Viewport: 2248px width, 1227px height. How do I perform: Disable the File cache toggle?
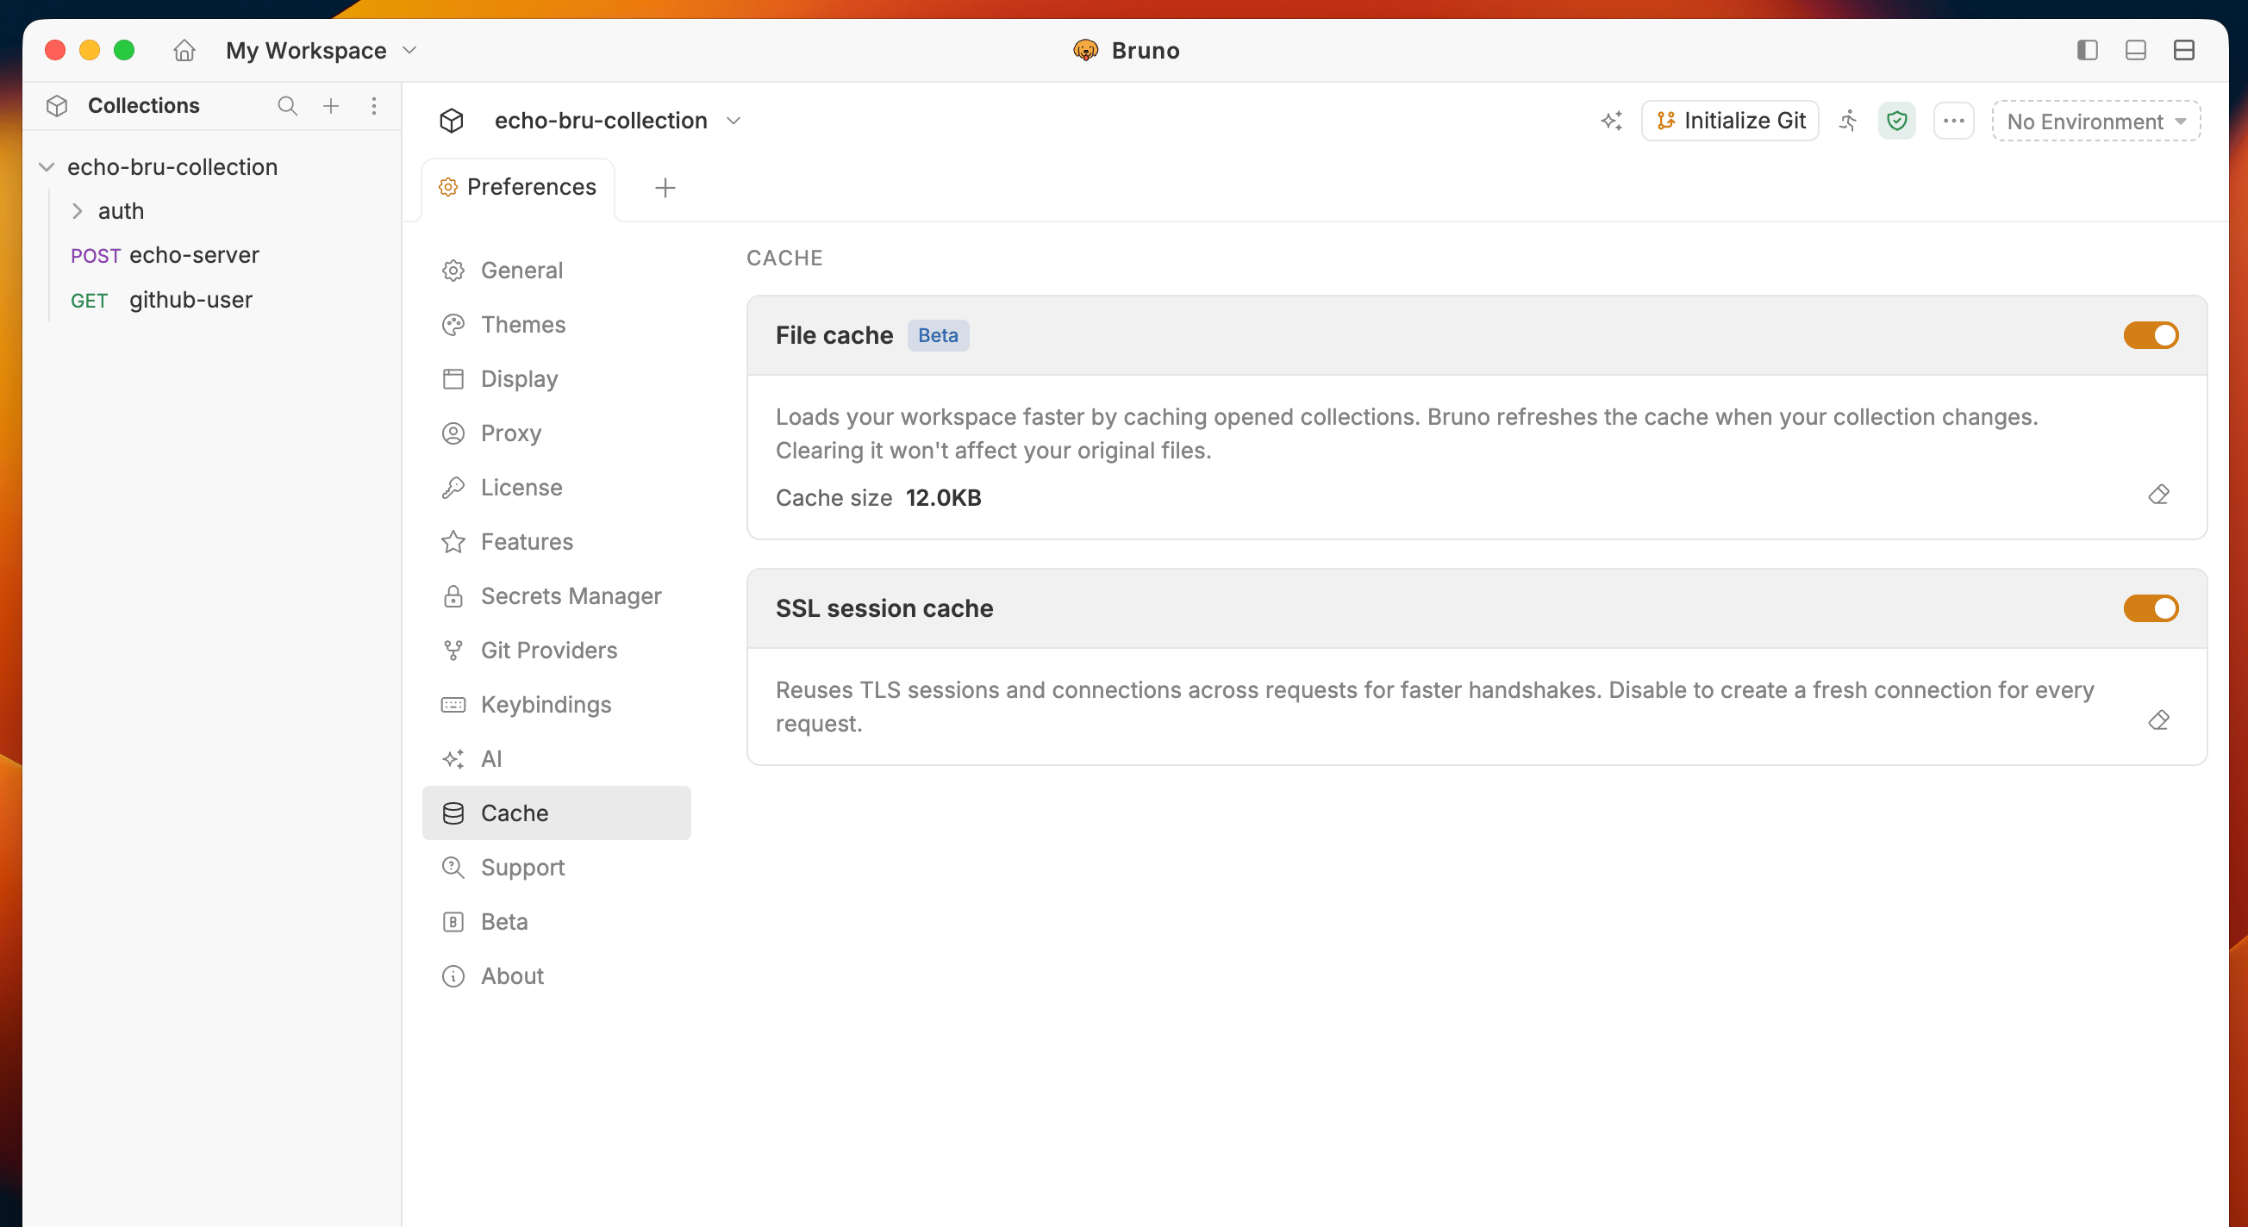tap(2151, 336)
